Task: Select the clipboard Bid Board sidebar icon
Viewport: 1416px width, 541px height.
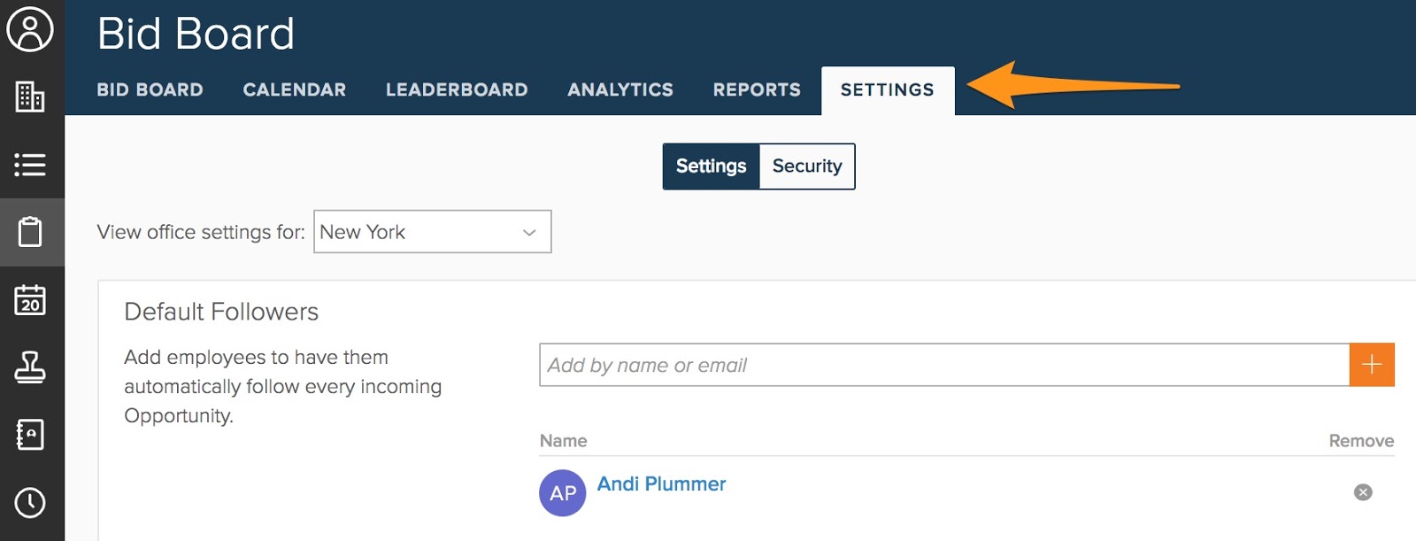Action: (x=30, y=232)
